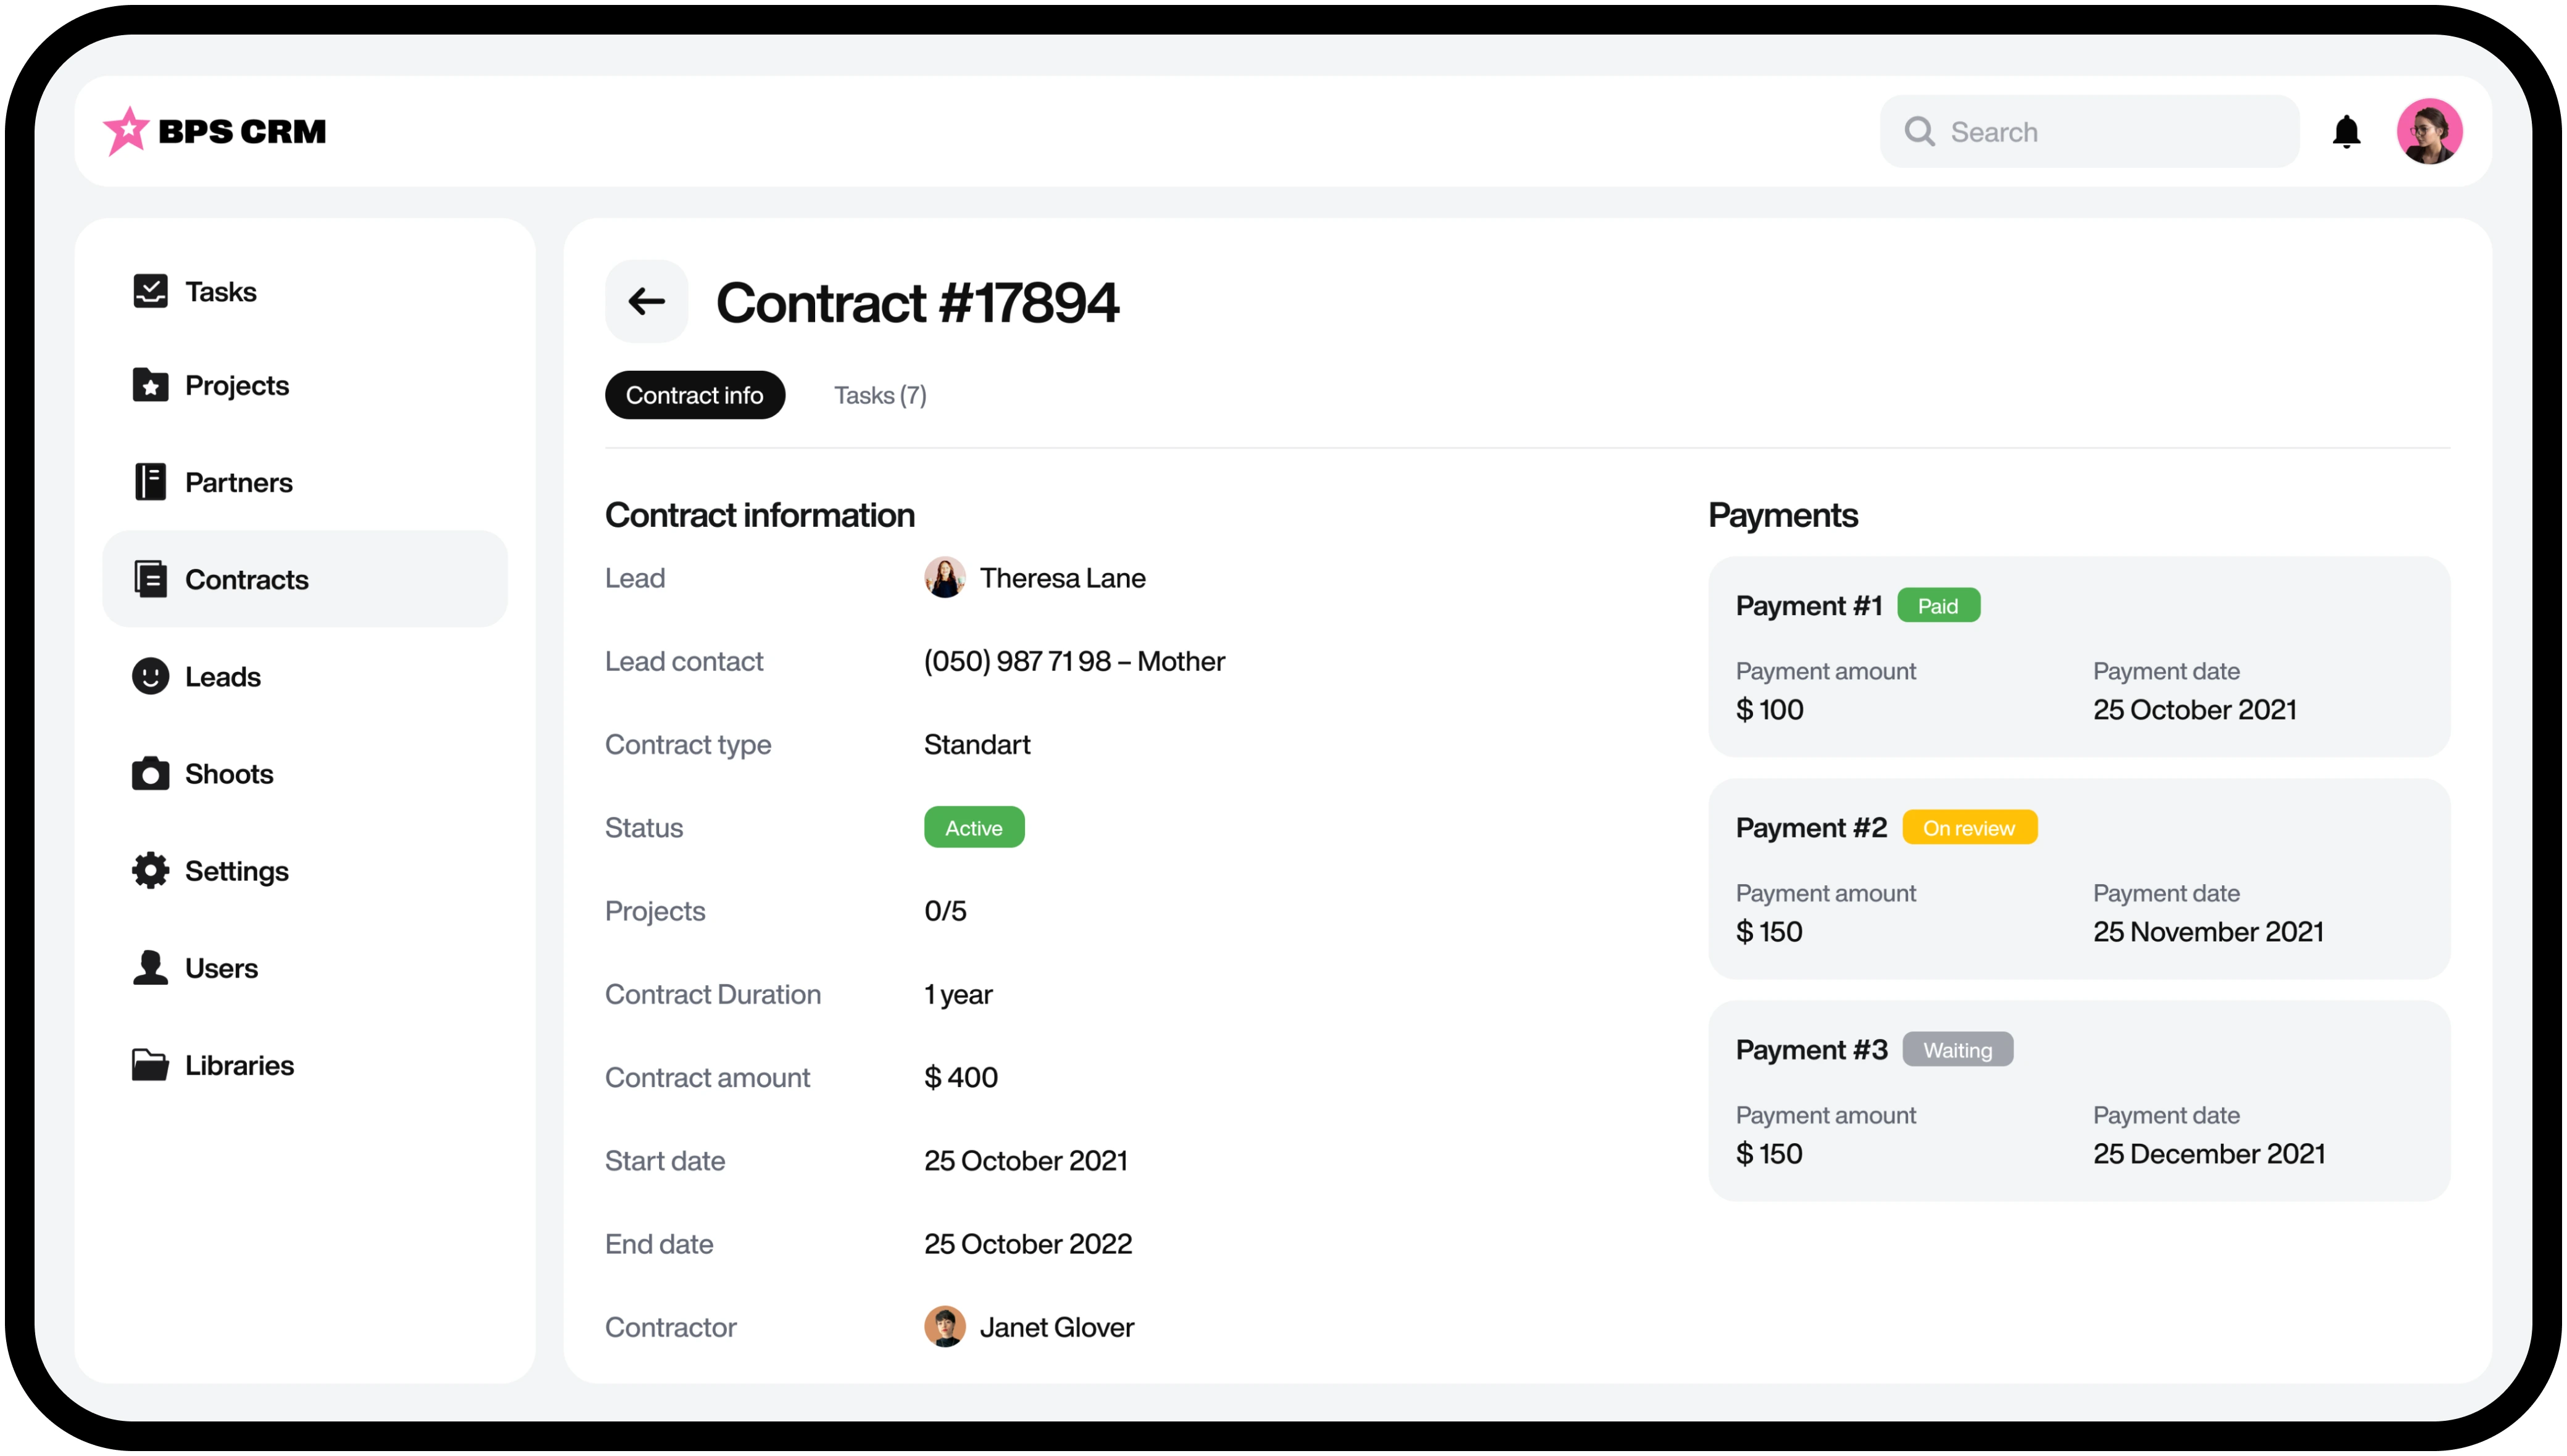This screenshot has height=1456, width=2567.
Task: Open Projects via star folder icon
Action: [150, 385]
